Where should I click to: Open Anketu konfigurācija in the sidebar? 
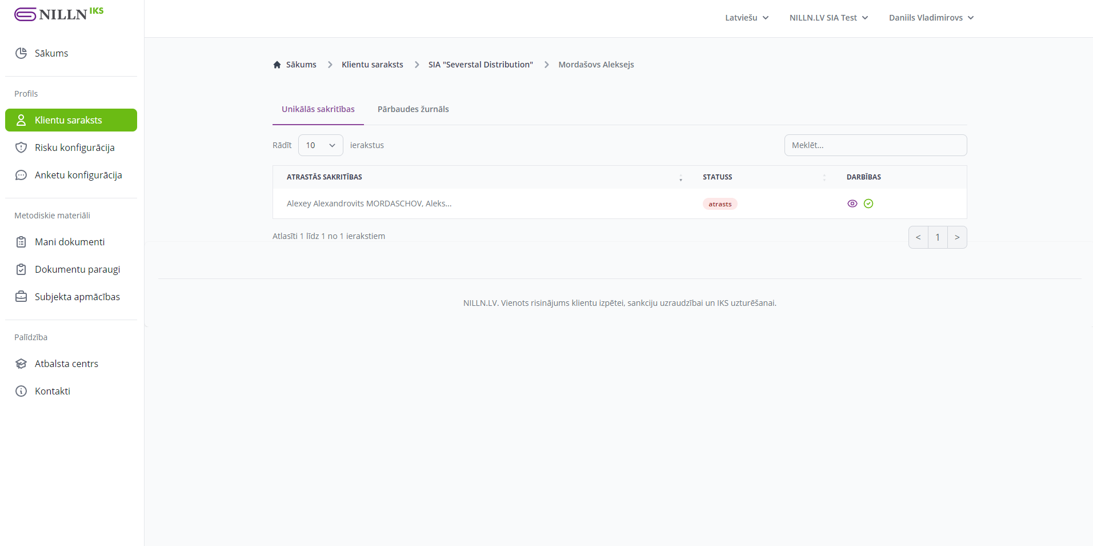pyautogui.click(x=71, y=175)
